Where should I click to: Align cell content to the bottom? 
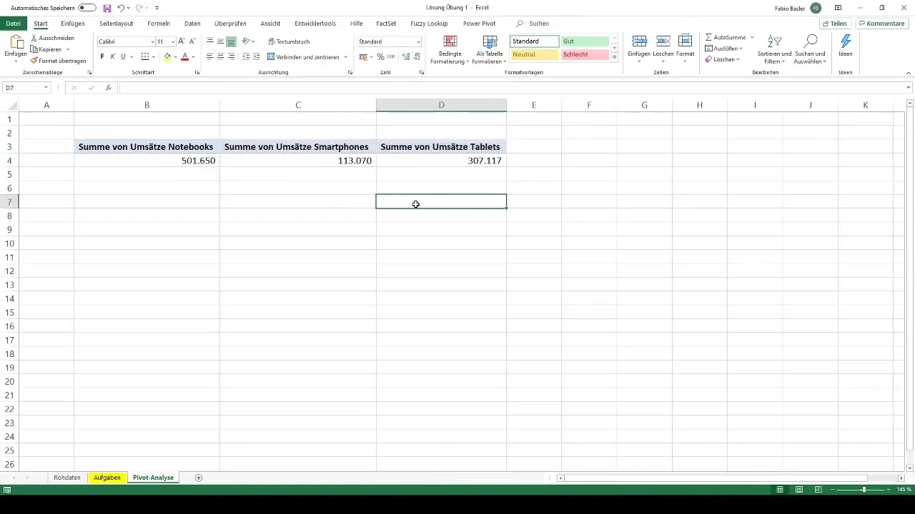231,41
